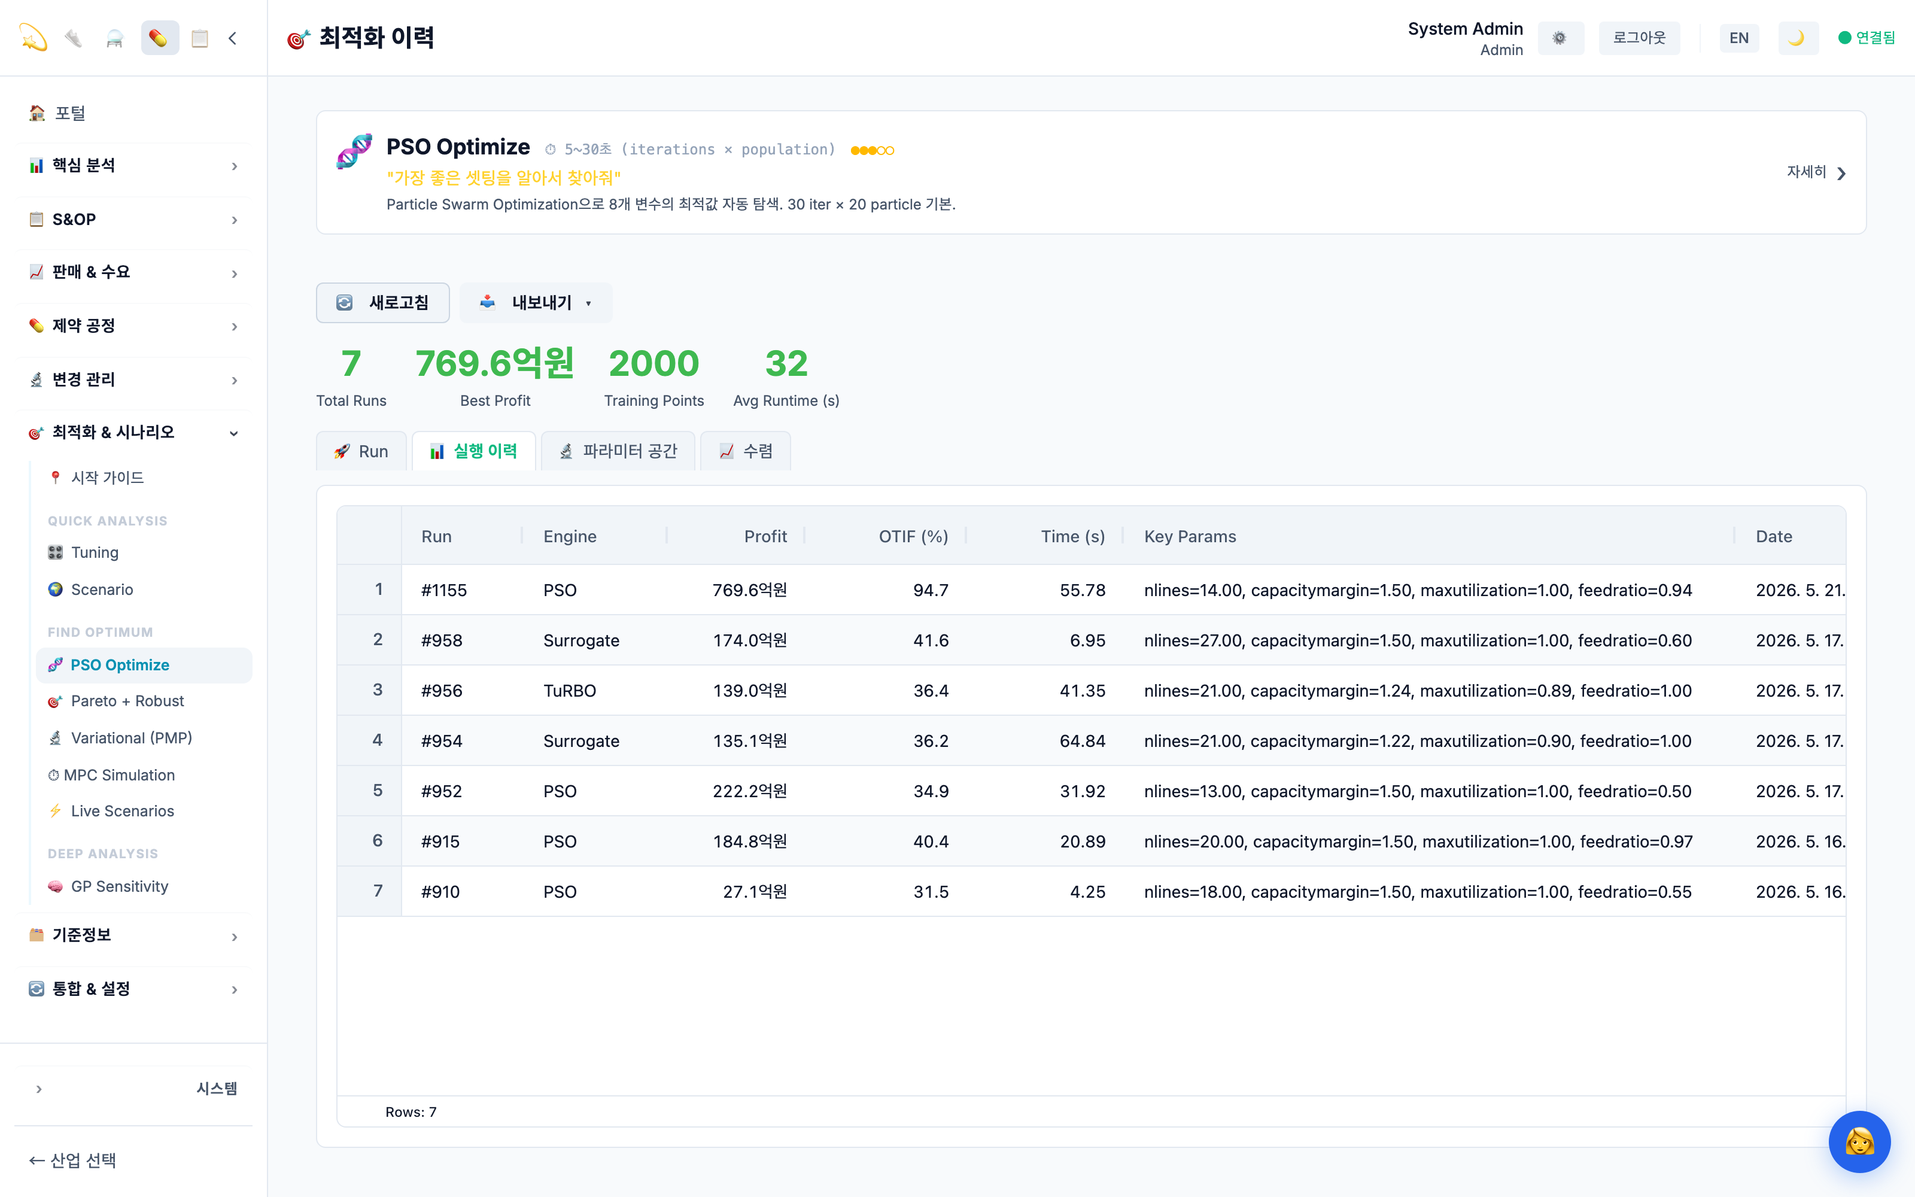Select the crystal ball industry icon
This screenshot has height=1197, width=1915.
pos(115,38)
